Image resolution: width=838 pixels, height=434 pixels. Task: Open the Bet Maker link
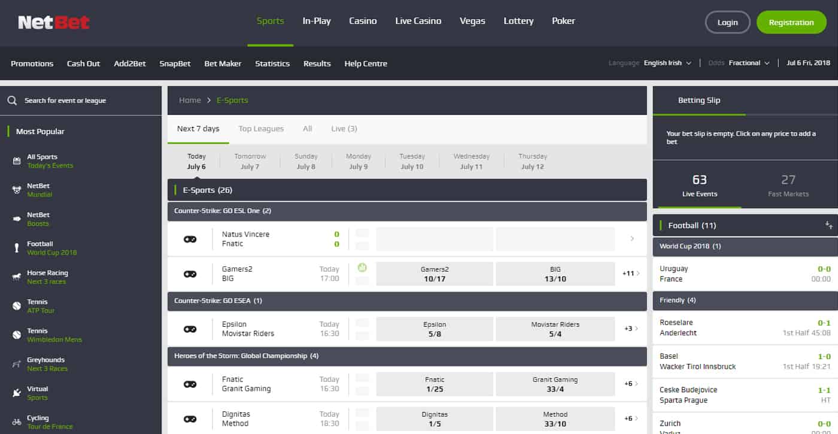[x=223, y=63]
